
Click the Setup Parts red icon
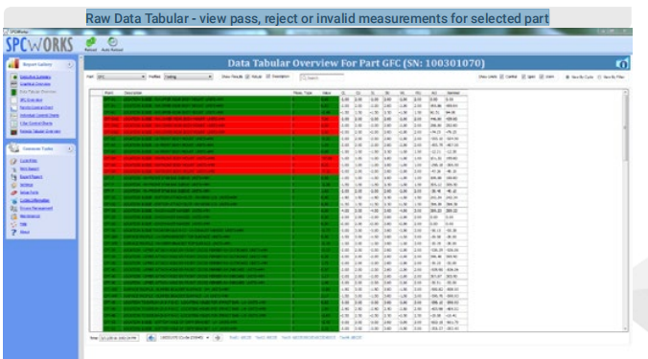click(13, 192)
